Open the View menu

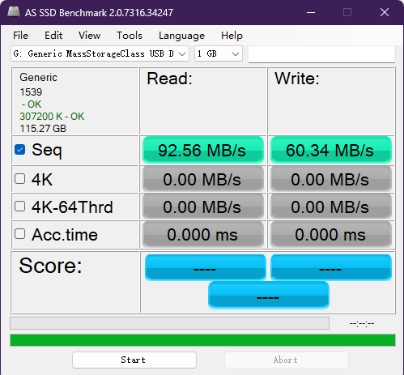pyautogui.click(x=89, y=36)
